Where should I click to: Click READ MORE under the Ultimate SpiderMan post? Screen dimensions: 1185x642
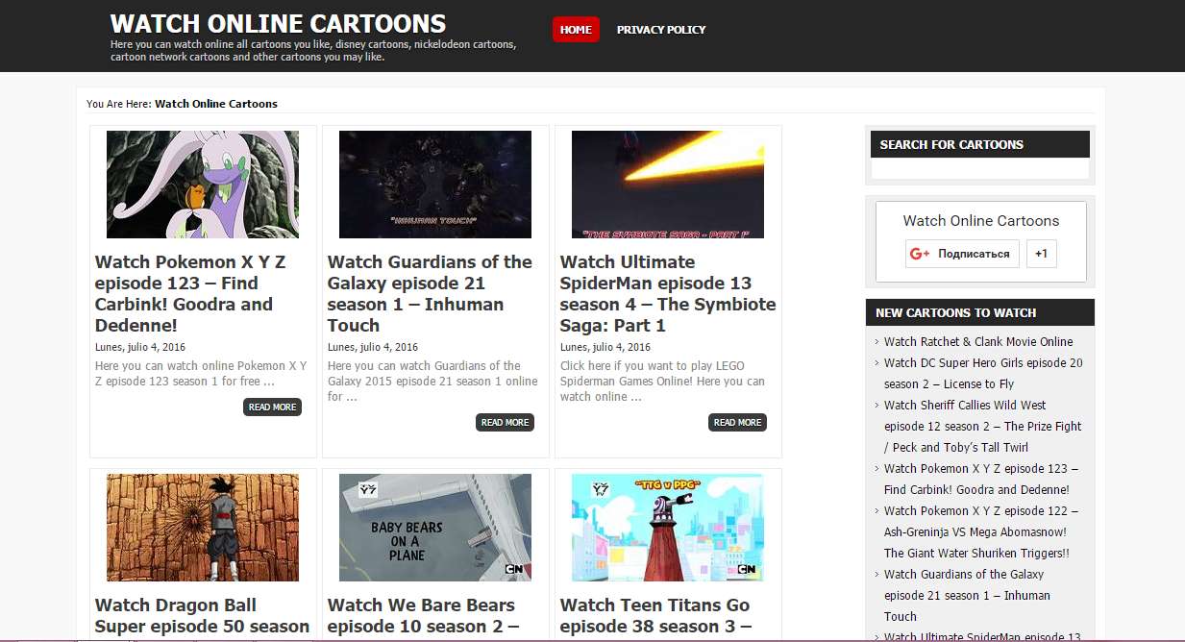point(738,423)
